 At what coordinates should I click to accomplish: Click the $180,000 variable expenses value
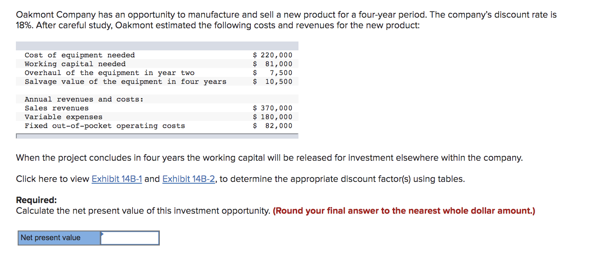click(272, 117)
